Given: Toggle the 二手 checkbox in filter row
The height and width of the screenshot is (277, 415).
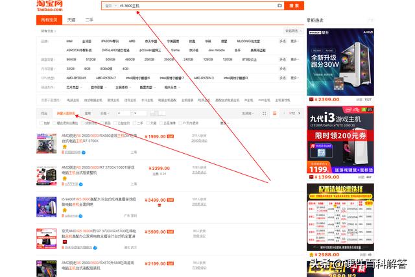Looking at the screenshot, I should [x=134, y=123].
